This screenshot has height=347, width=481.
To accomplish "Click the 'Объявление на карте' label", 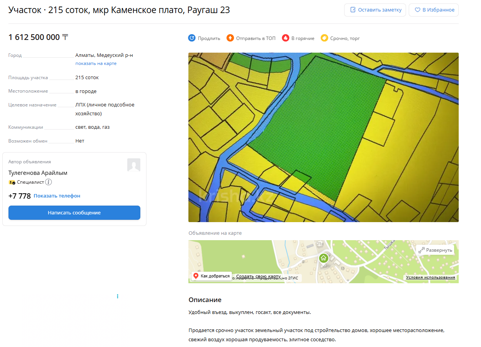I will coord(215,233).
